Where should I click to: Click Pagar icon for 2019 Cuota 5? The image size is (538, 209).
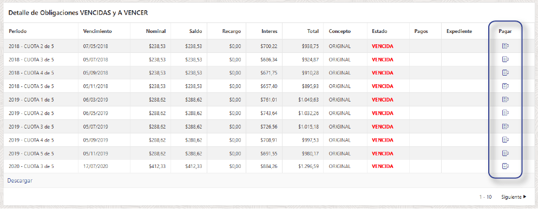[505, 153]
